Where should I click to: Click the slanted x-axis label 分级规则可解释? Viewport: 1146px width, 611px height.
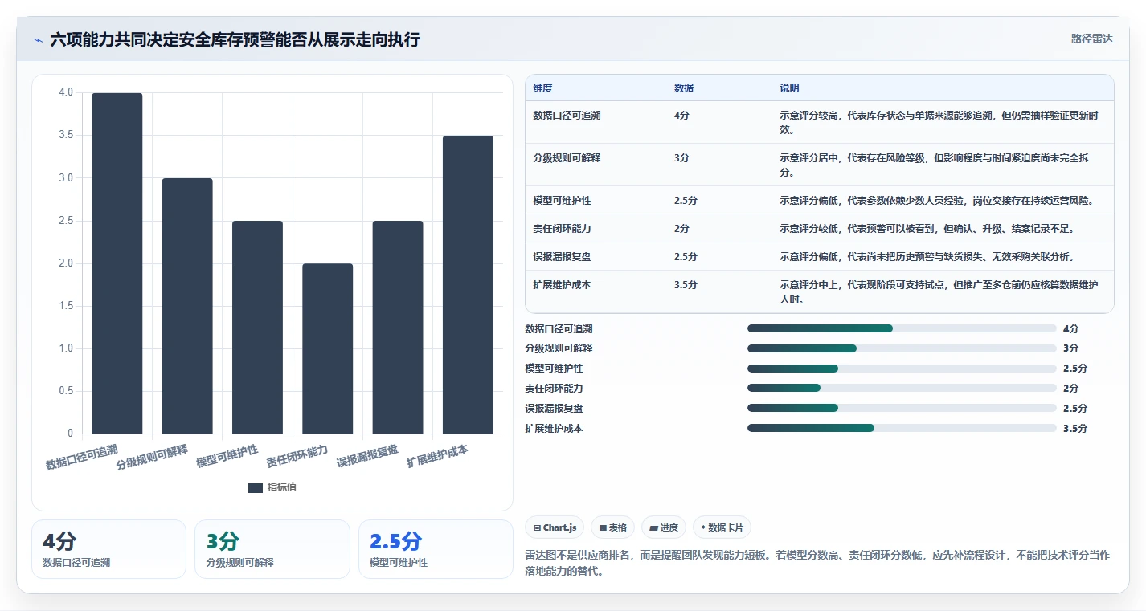point(152,456)
